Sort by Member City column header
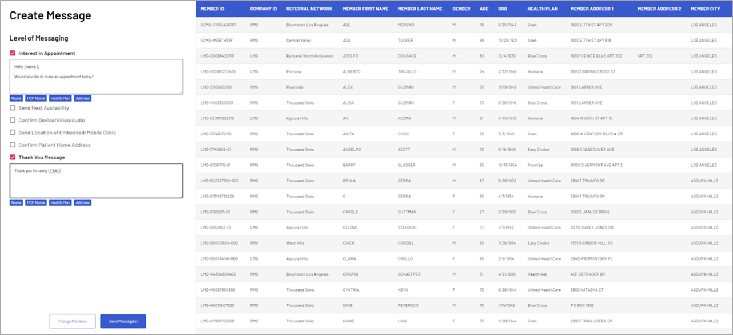The image size is (733, 335). 706,9
